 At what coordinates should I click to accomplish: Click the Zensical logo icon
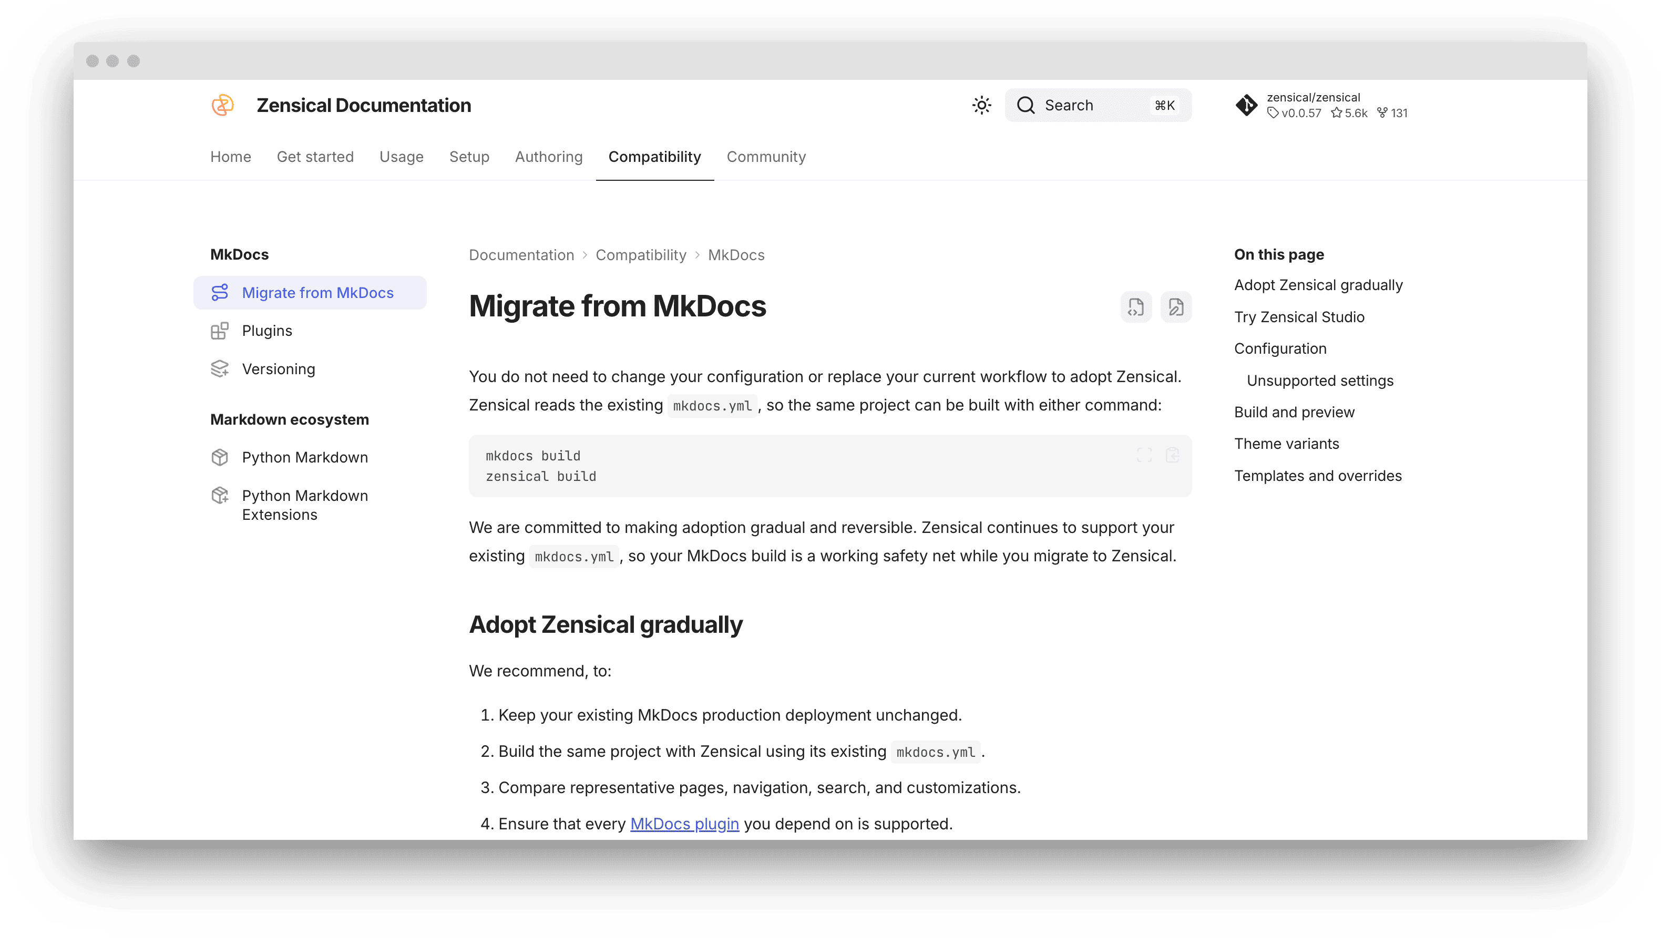223,105
